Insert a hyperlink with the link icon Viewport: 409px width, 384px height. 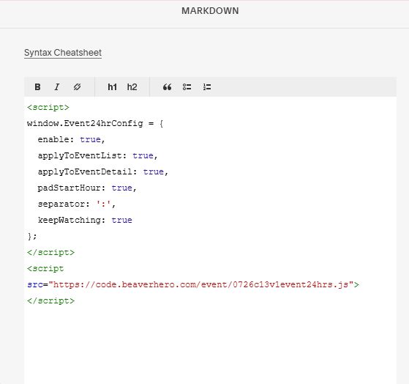pyautogui.click(x=77, y=87)
